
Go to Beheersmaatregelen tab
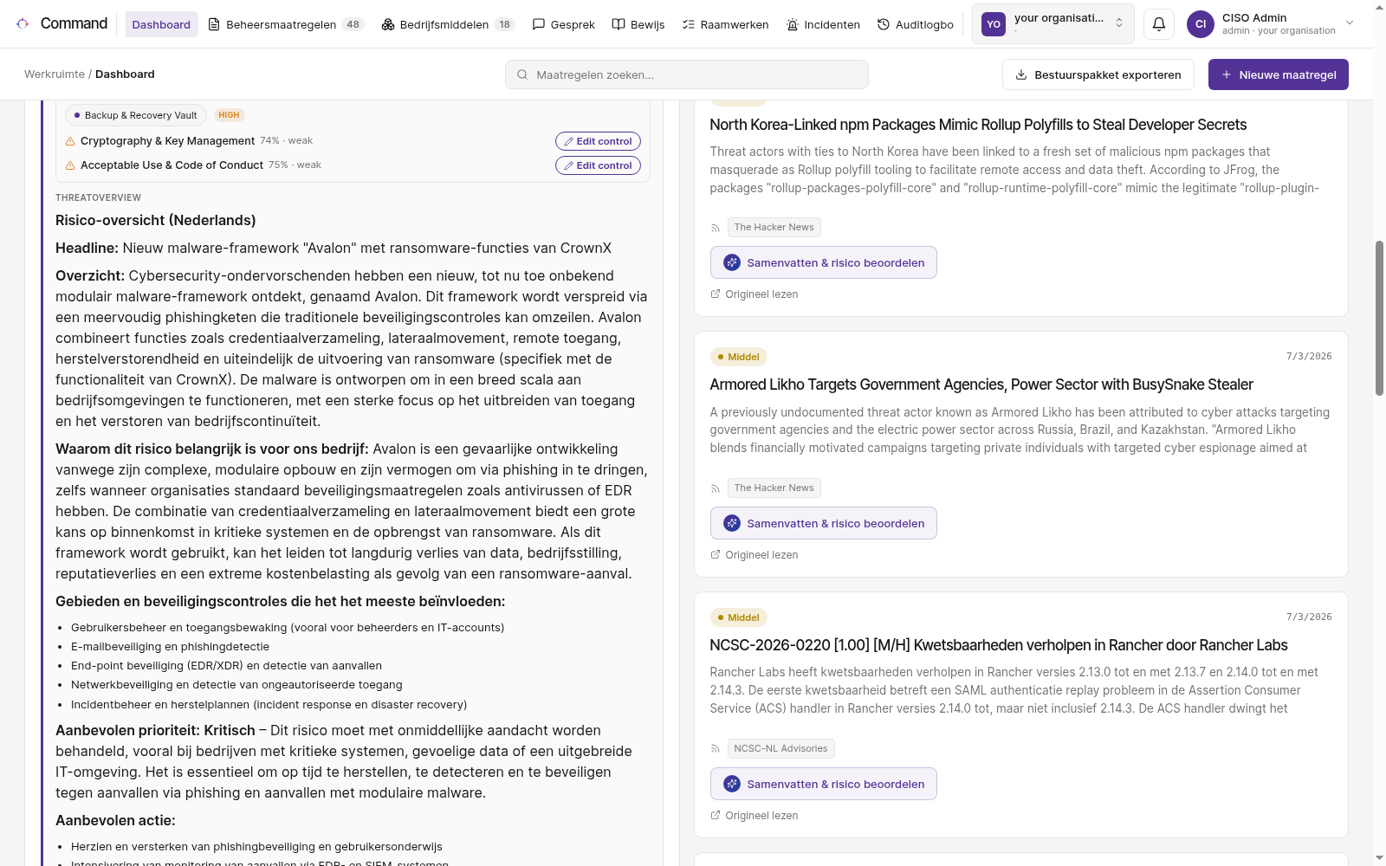point(287,24)
